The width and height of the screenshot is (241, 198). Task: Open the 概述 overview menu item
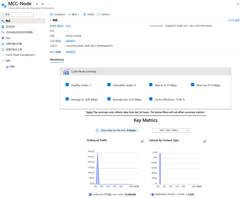23,21
